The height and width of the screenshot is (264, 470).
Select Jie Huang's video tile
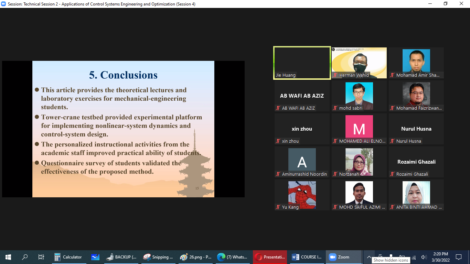pos(302,63)
